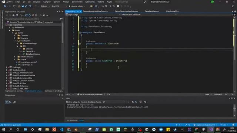237x133 pixels.
Task: Open the output source dropdown showing GIT
Action: 103,102
